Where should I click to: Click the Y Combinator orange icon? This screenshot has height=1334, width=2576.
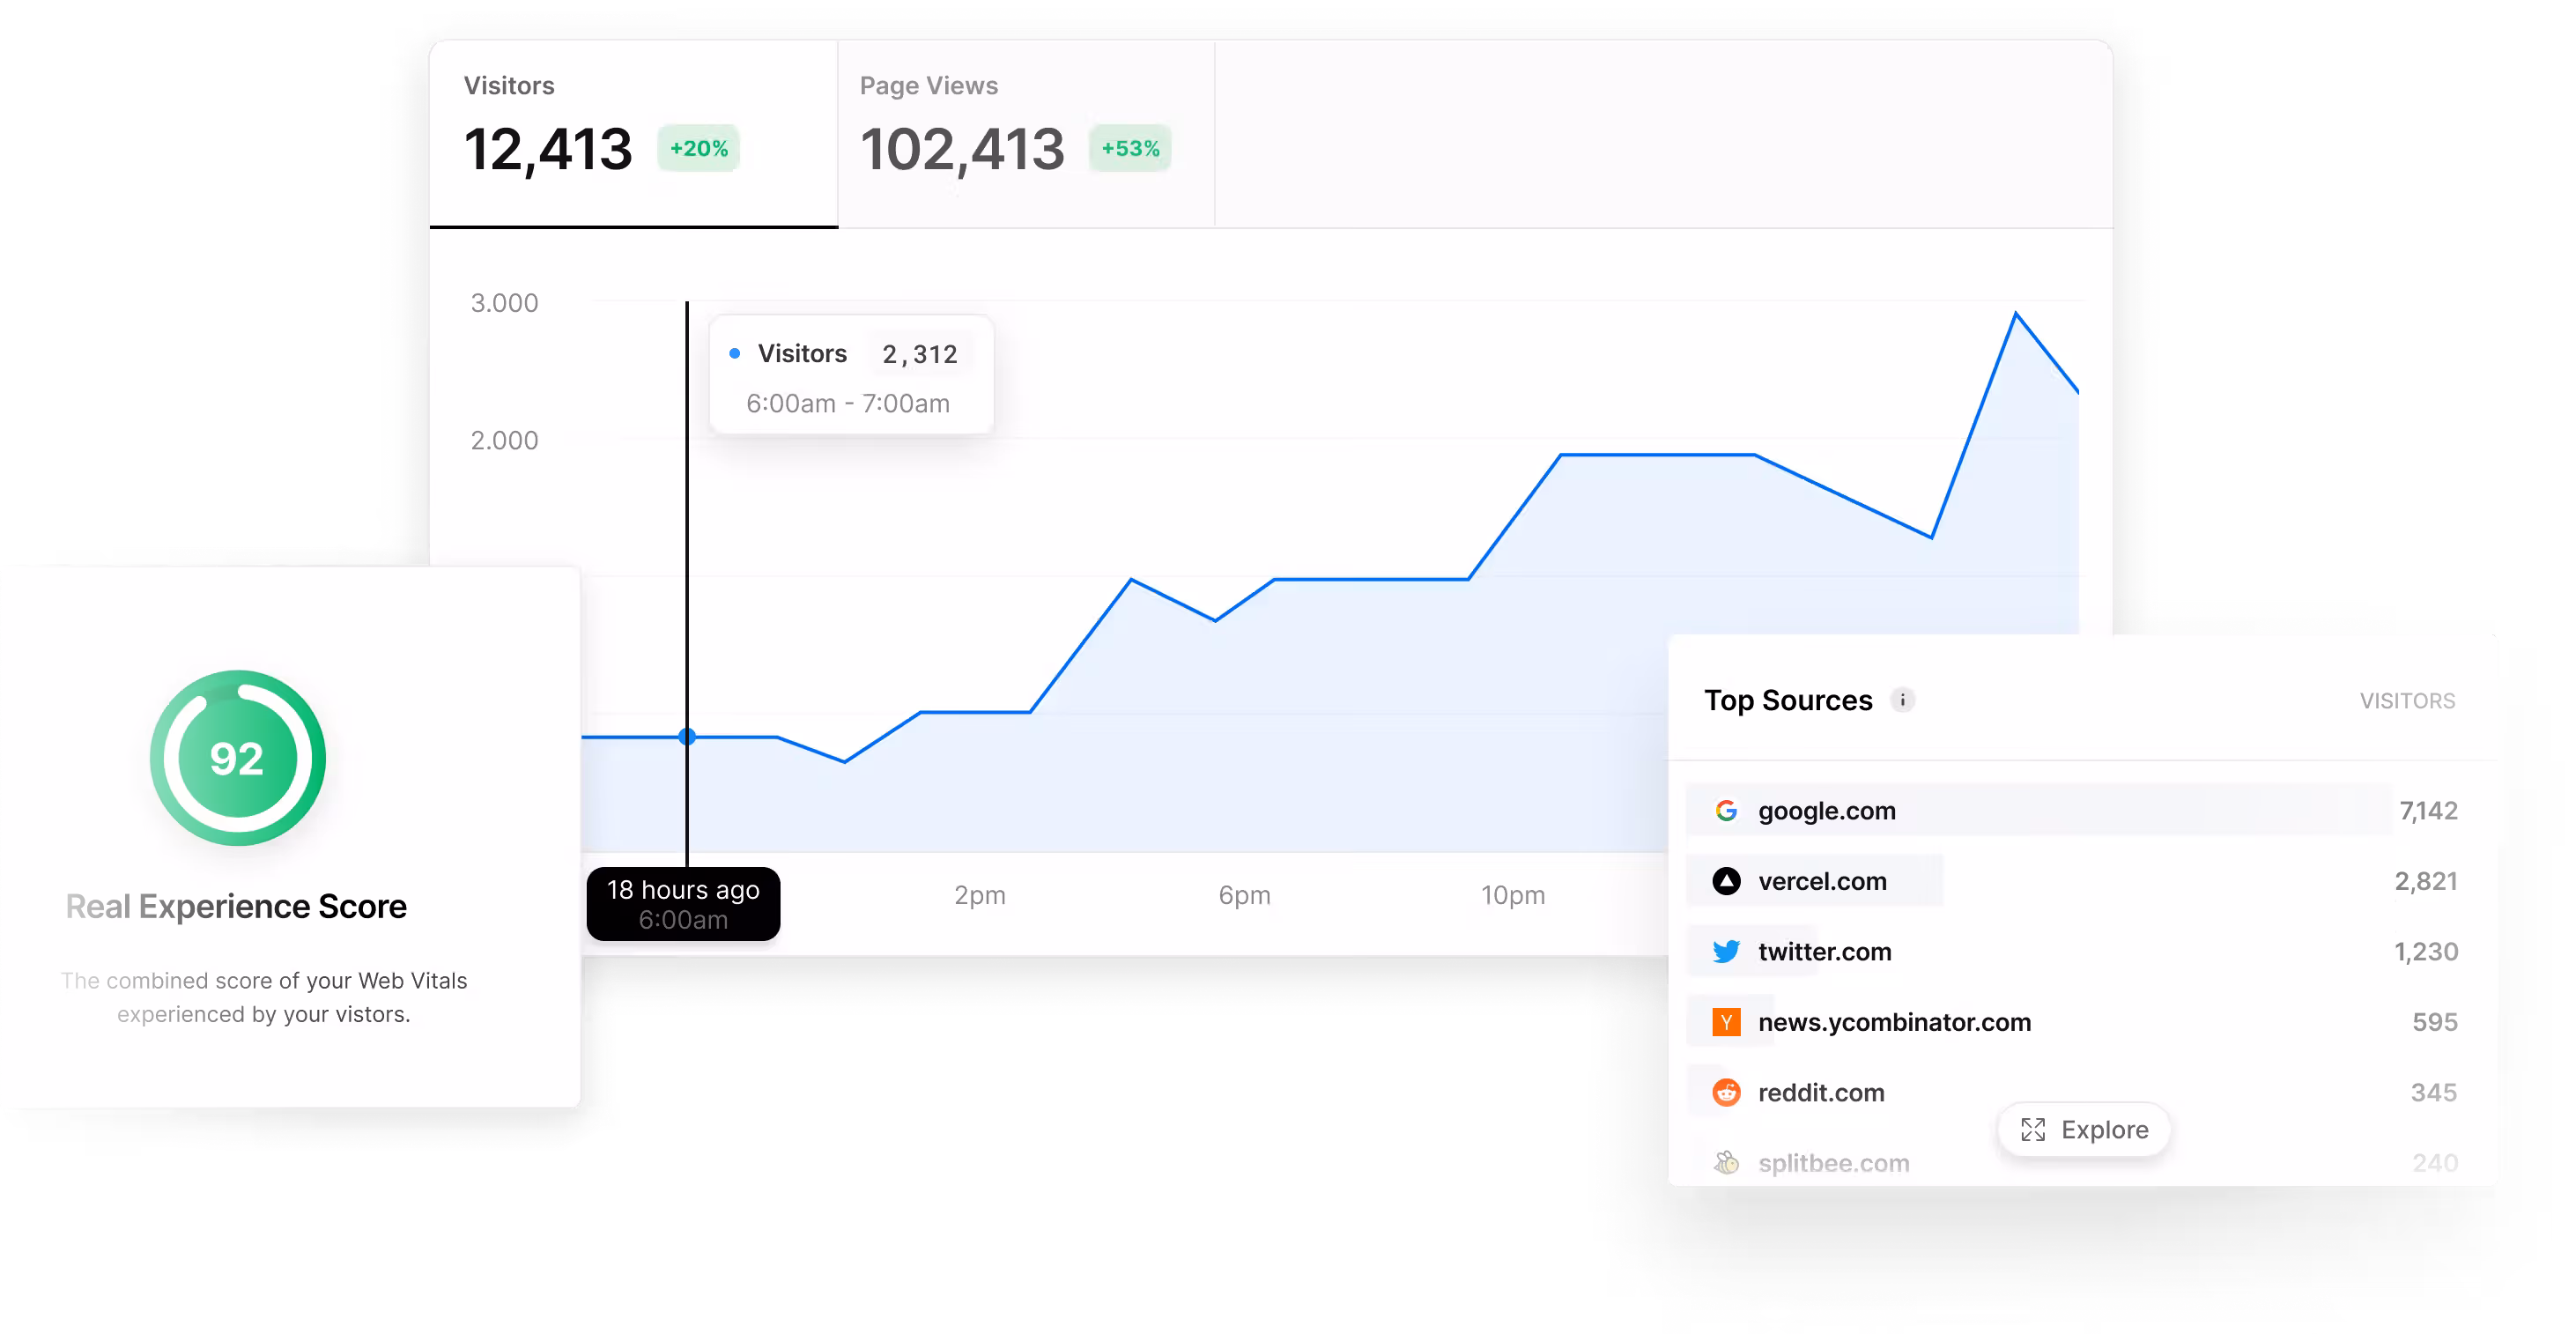click(x=1726, y=1022)
